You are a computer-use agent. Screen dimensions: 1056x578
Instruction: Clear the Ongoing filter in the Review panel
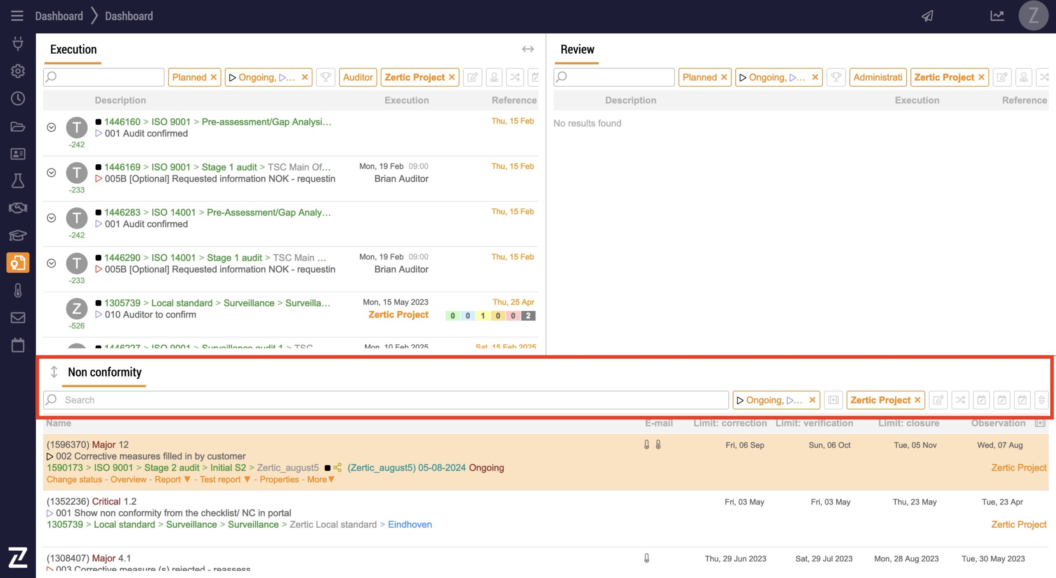[x=815, y=77]
